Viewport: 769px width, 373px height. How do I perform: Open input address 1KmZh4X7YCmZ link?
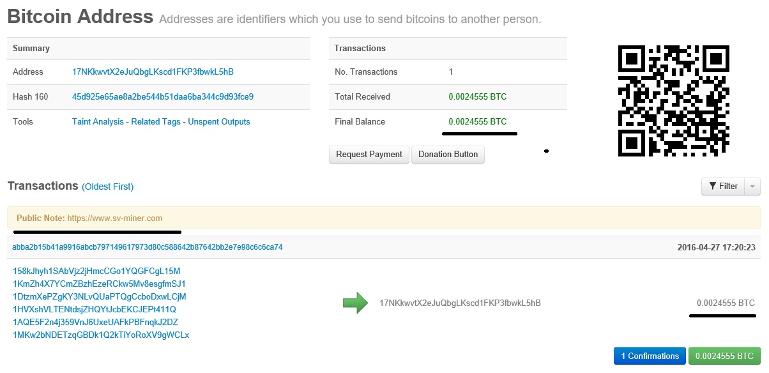(x=99, y=284)
